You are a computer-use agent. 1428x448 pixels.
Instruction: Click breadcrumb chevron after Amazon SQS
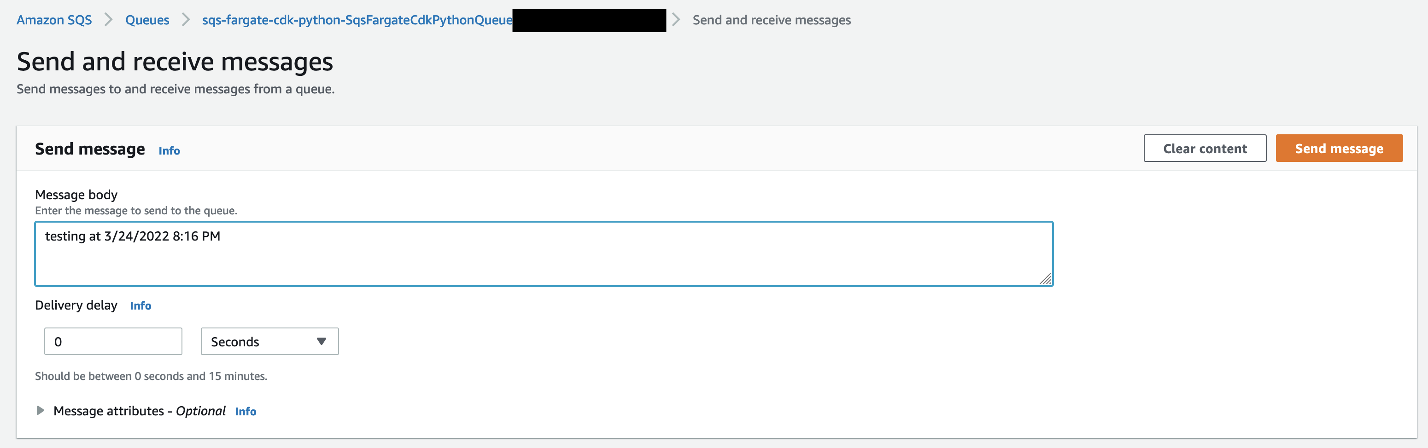pos(109,20)
